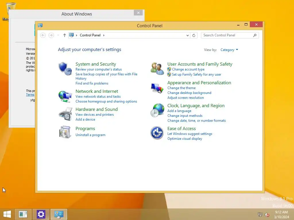Open Optimize visual display
The height and width of the screenshot is (220, 294).
[x=185, y=139]
